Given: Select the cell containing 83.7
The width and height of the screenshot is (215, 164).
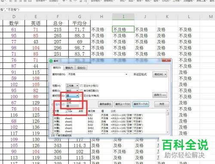Looking at the screenshot, I should 80,54.
